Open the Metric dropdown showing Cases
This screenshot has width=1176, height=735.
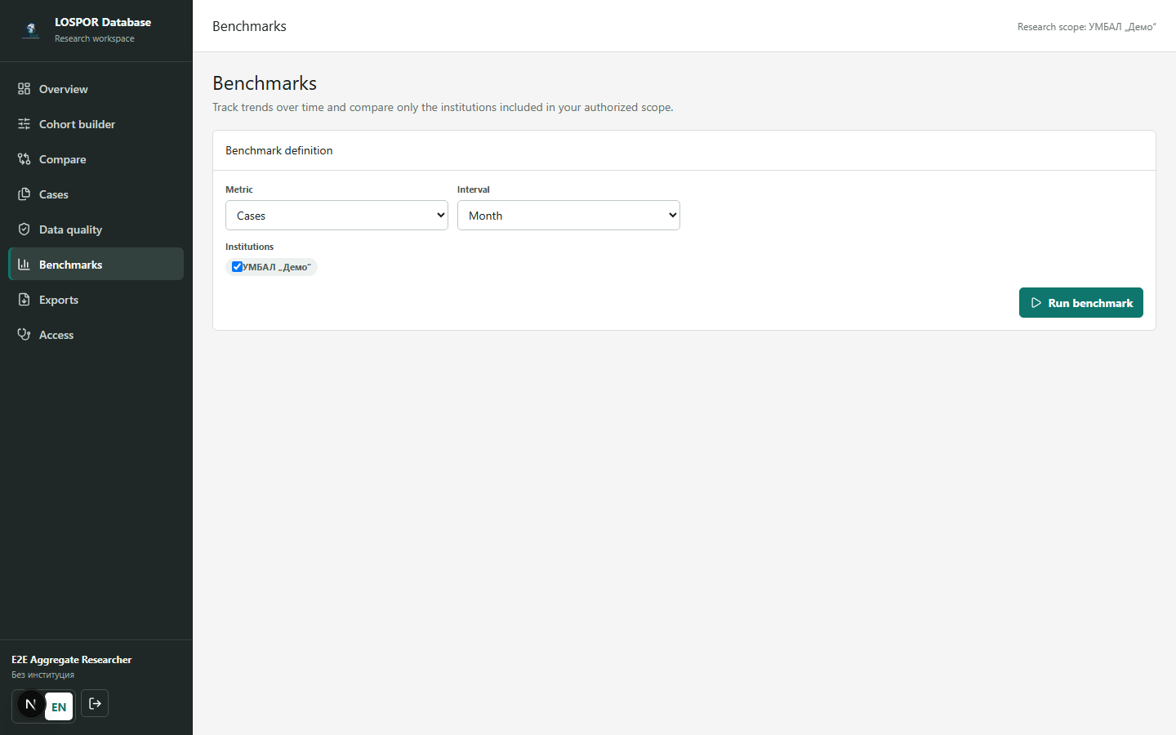pos(336,216)
